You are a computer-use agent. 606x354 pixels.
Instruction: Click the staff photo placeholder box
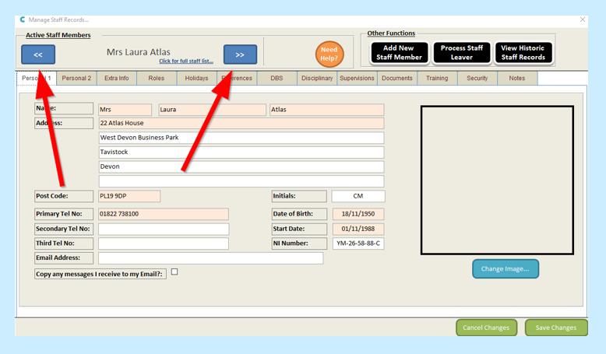coord(497,180)
